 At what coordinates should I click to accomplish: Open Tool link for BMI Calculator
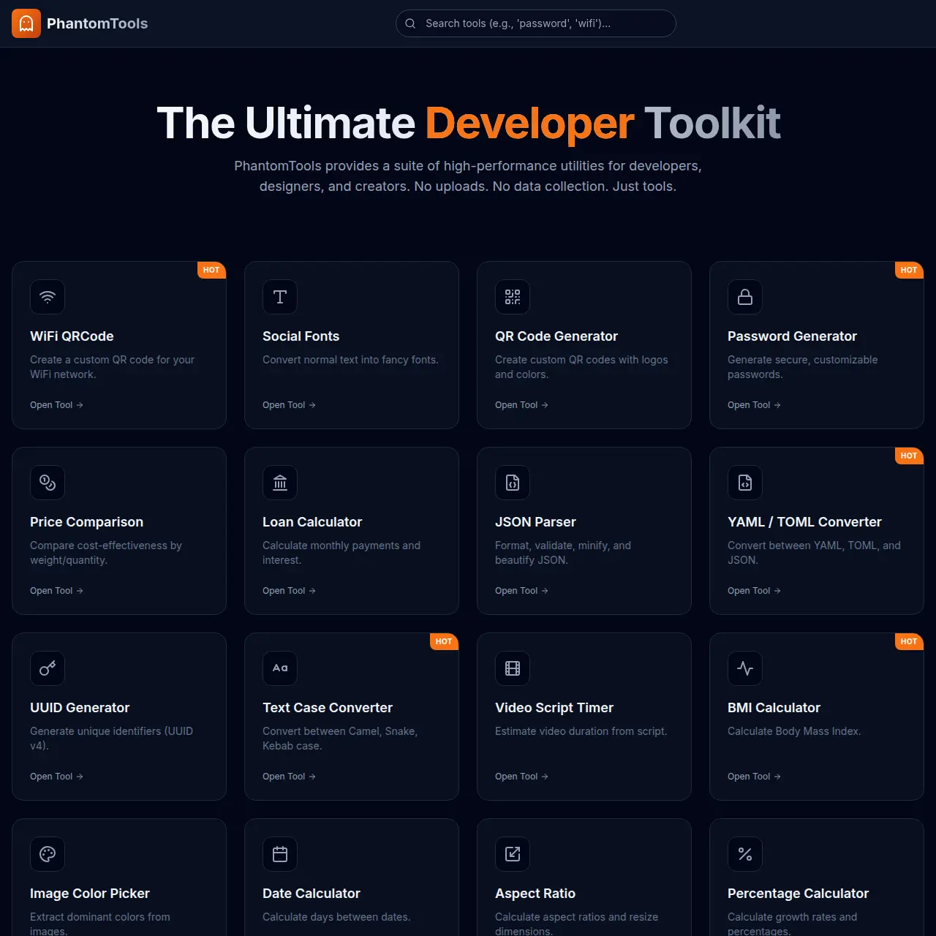[x=754, y=777]
